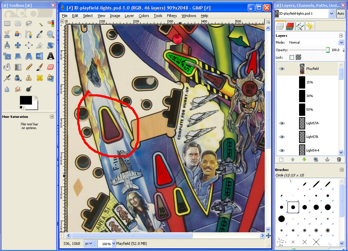The width and height of the screenshot is (348, 251).
Task: Select the Eraser tool
Action: coord(51,67)
